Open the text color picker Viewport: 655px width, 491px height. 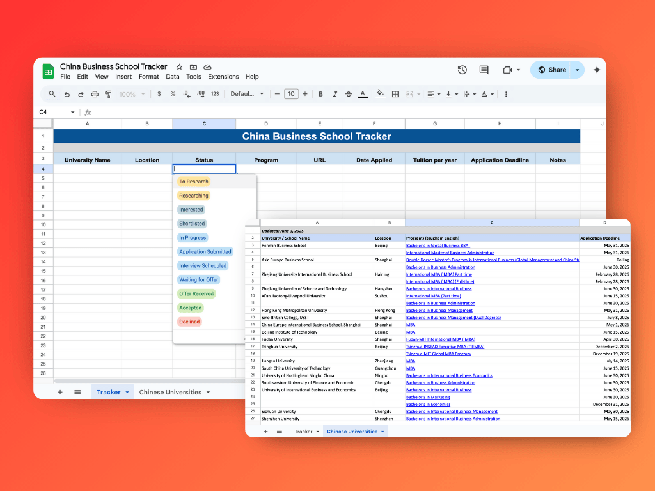[x=363, y=94]
